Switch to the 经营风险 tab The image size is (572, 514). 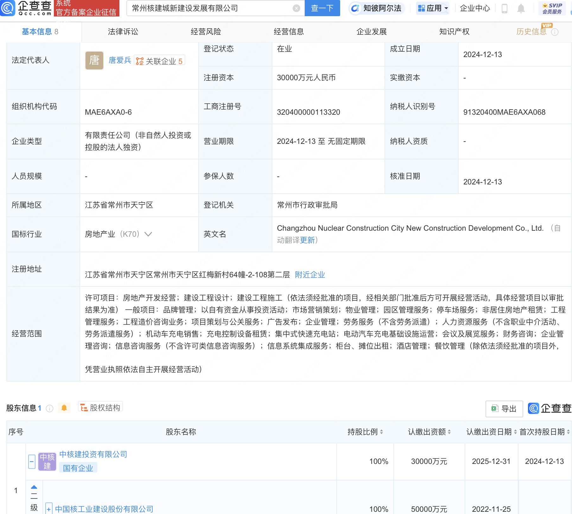(x=206, y=32)
